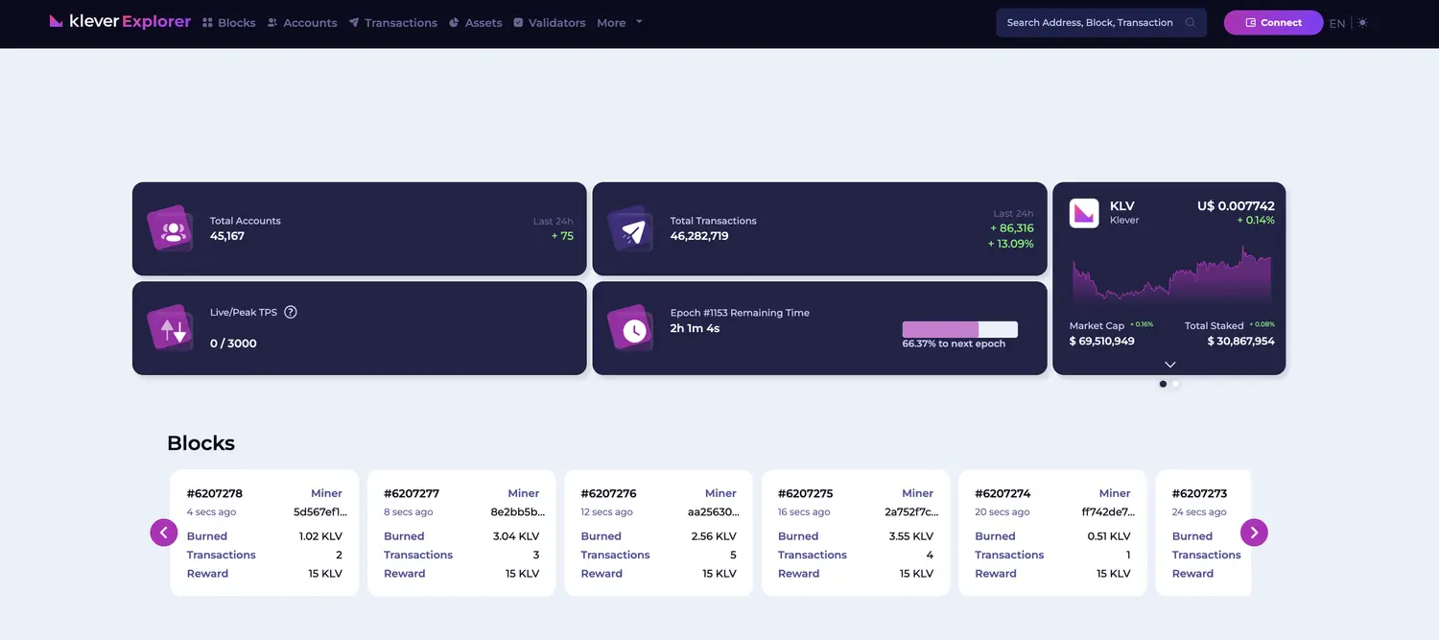This screenshot has width=1439, height=640.
Task: Click the 0 / 3000 TPS value
Action: (233, 344)
